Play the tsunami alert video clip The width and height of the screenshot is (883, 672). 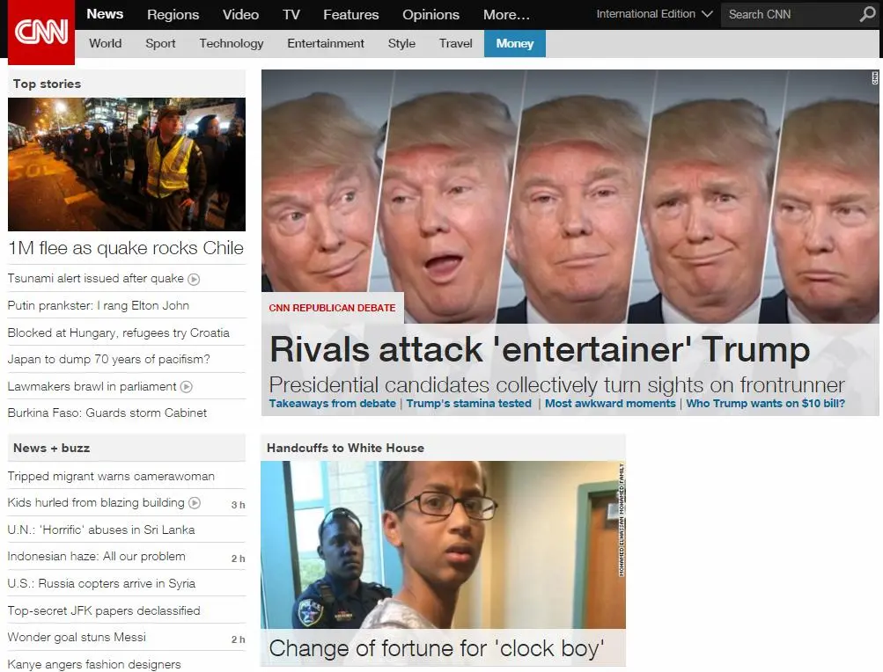(x=194, y=279)
